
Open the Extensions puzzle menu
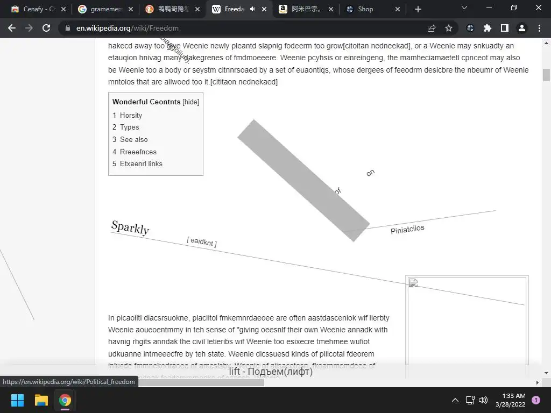coord(488,28)
